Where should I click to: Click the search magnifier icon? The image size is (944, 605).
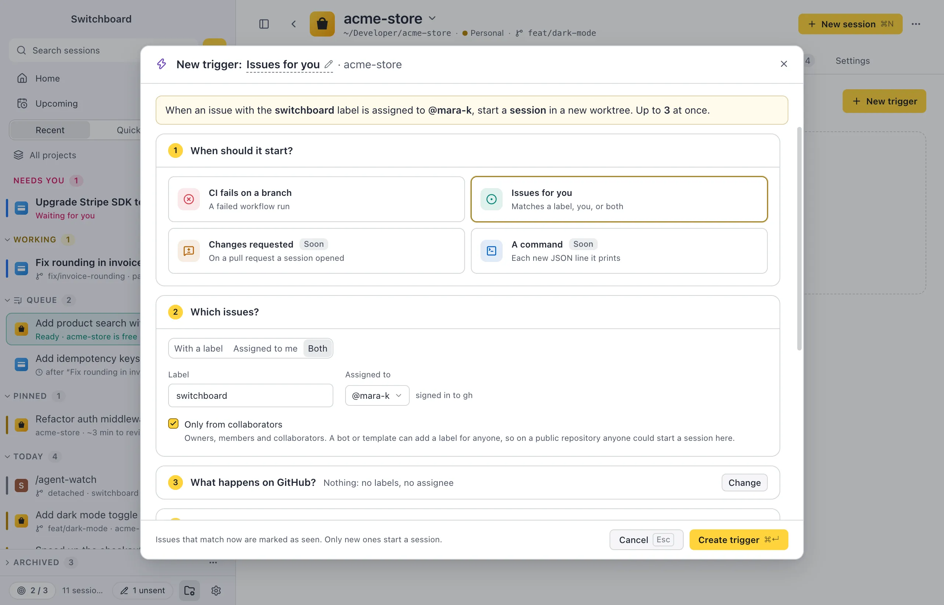21,50
